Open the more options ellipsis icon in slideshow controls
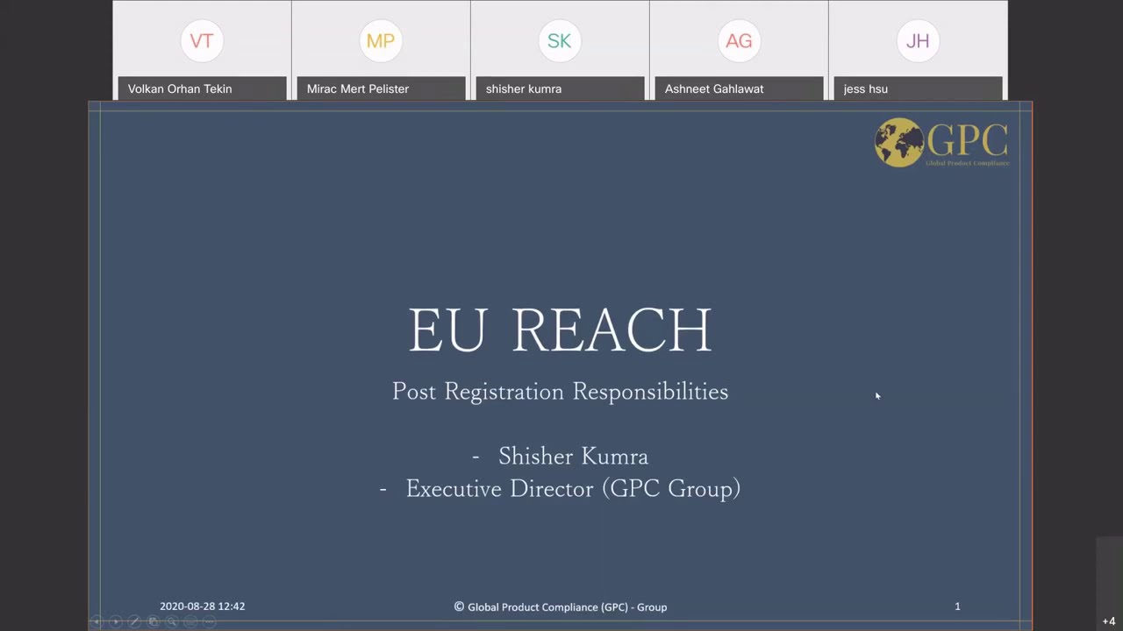1123x631 pixels. [x=209, y=621]
